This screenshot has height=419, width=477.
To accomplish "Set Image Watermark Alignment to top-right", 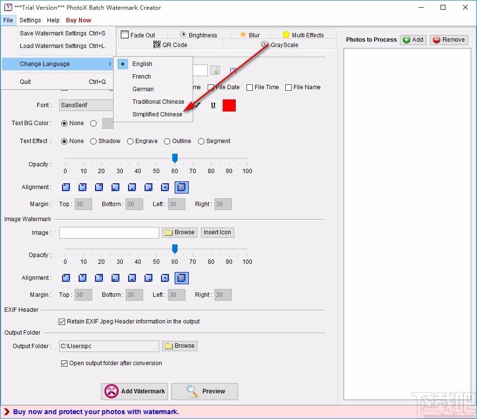I will (99, 278).
